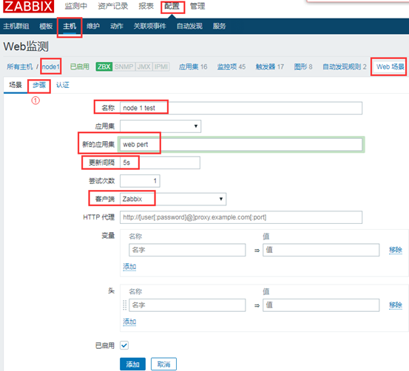
Task: Switch to the 认证 authentication tab
Action: [63, 85]
